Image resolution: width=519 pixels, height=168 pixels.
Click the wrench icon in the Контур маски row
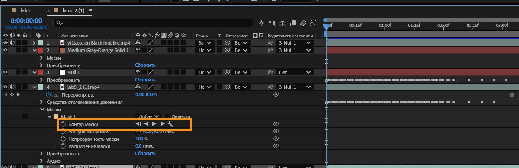point(170,124)
